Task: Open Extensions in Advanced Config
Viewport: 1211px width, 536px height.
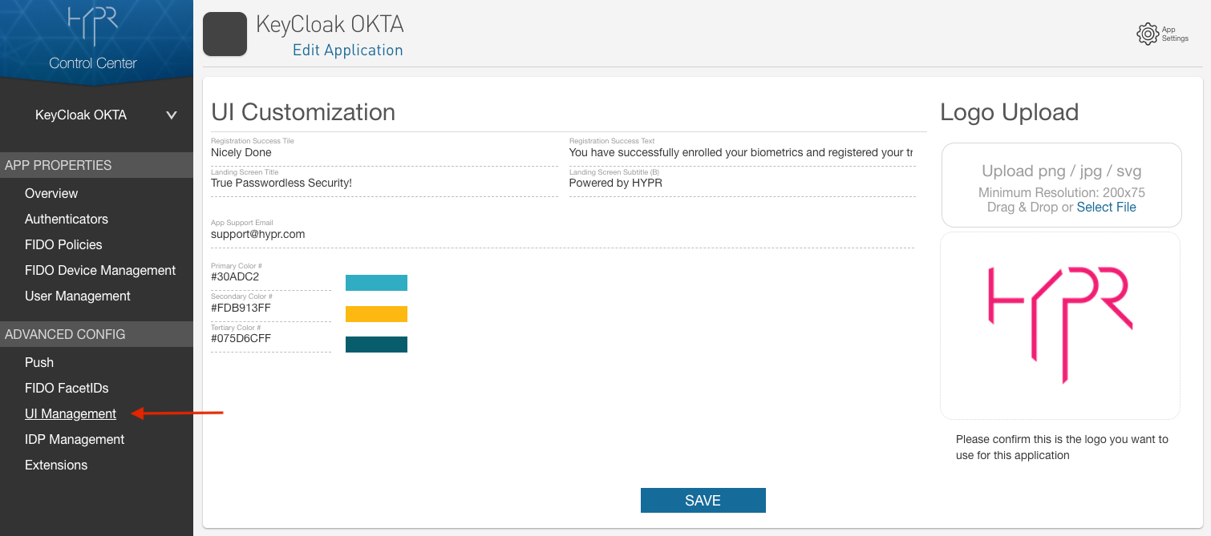Action: [x=56, y=465]
